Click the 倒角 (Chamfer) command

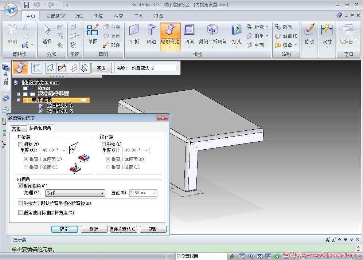[x=255, y=36]
